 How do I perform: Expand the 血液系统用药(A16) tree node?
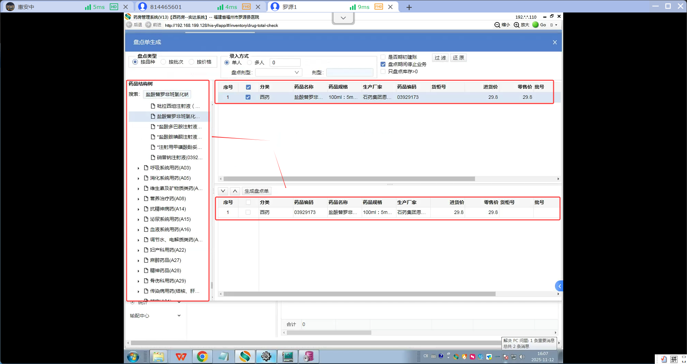pyautogui.click(x=138, y=230)
